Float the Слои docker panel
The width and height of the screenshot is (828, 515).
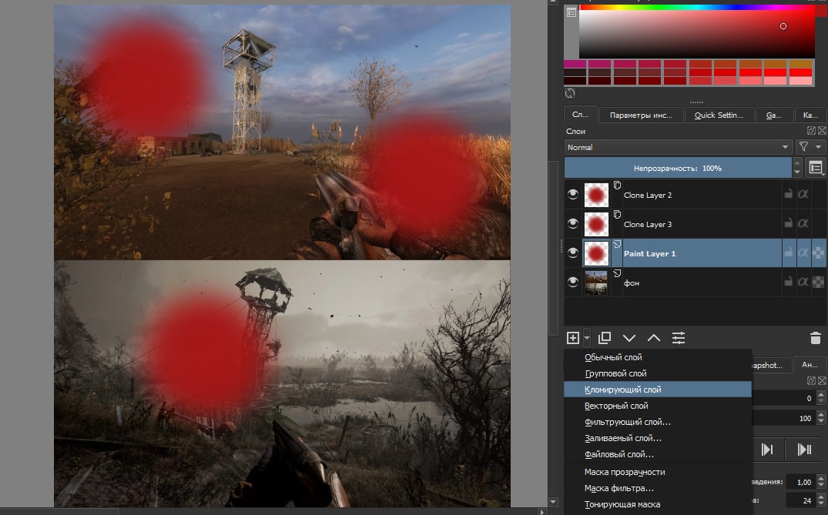coord(811,130)
